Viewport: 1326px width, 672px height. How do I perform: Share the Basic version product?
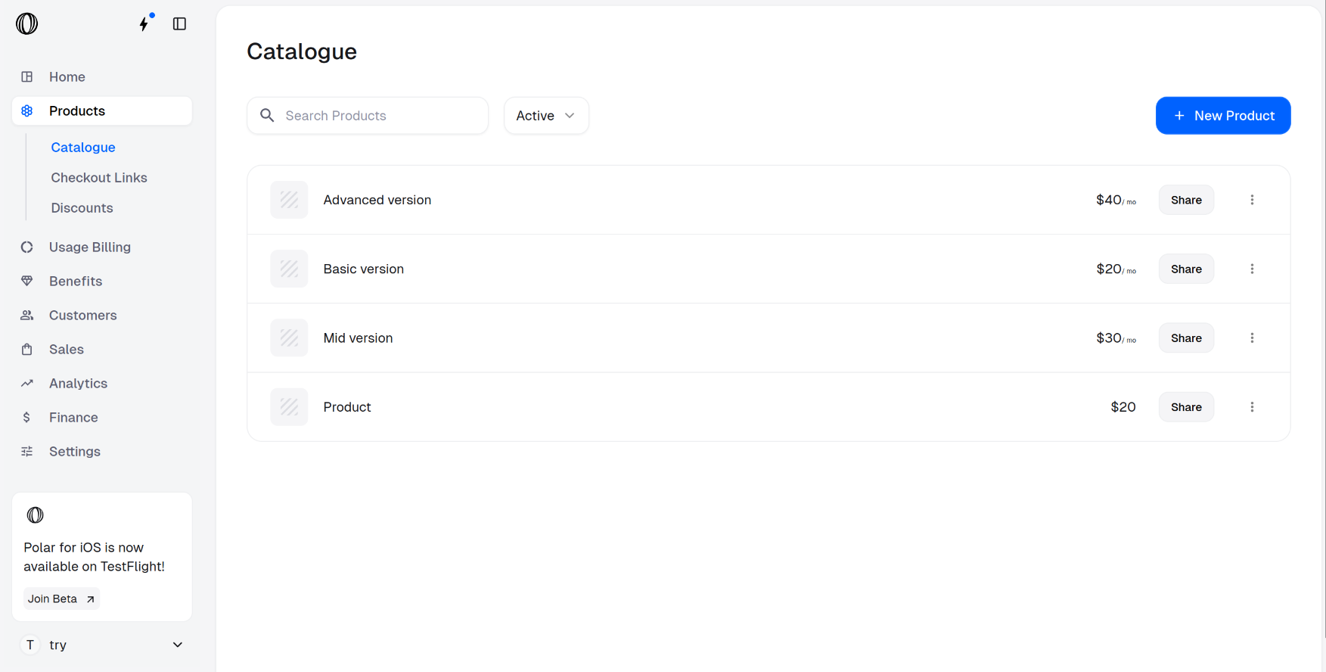click(1186, 269)
